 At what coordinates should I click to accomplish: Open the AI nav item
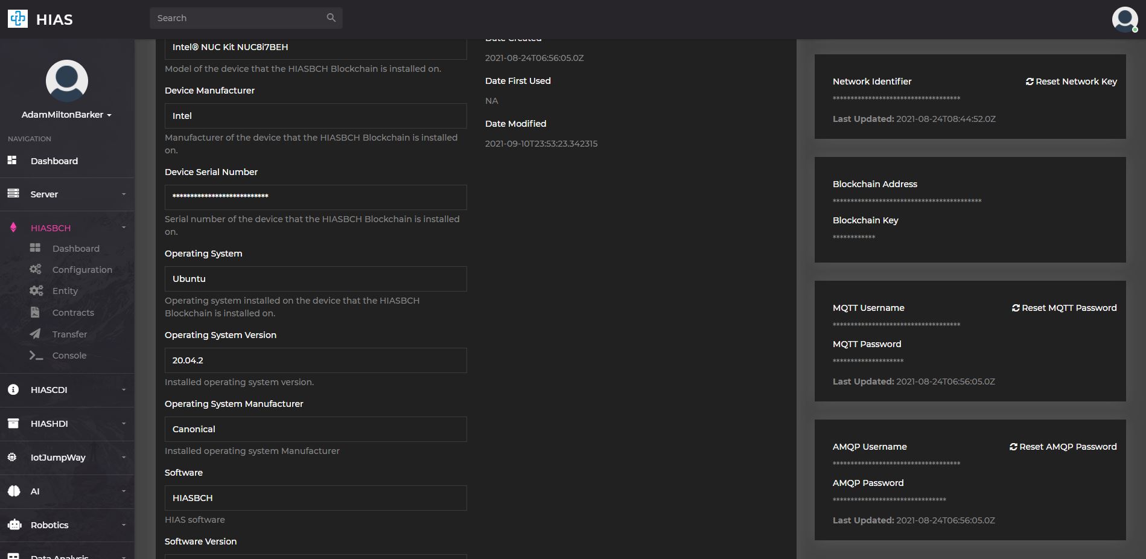pos(35,491)
